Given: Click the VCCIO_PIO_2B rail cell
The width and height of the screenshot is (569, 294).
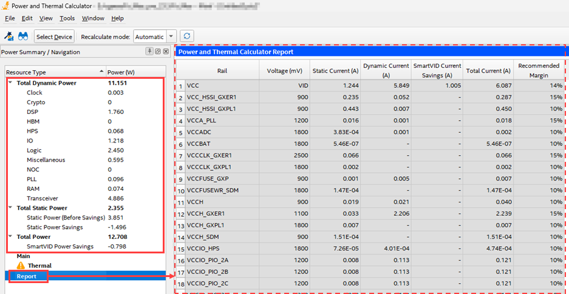Looking at the screenshot, I should tap(223, 271).
